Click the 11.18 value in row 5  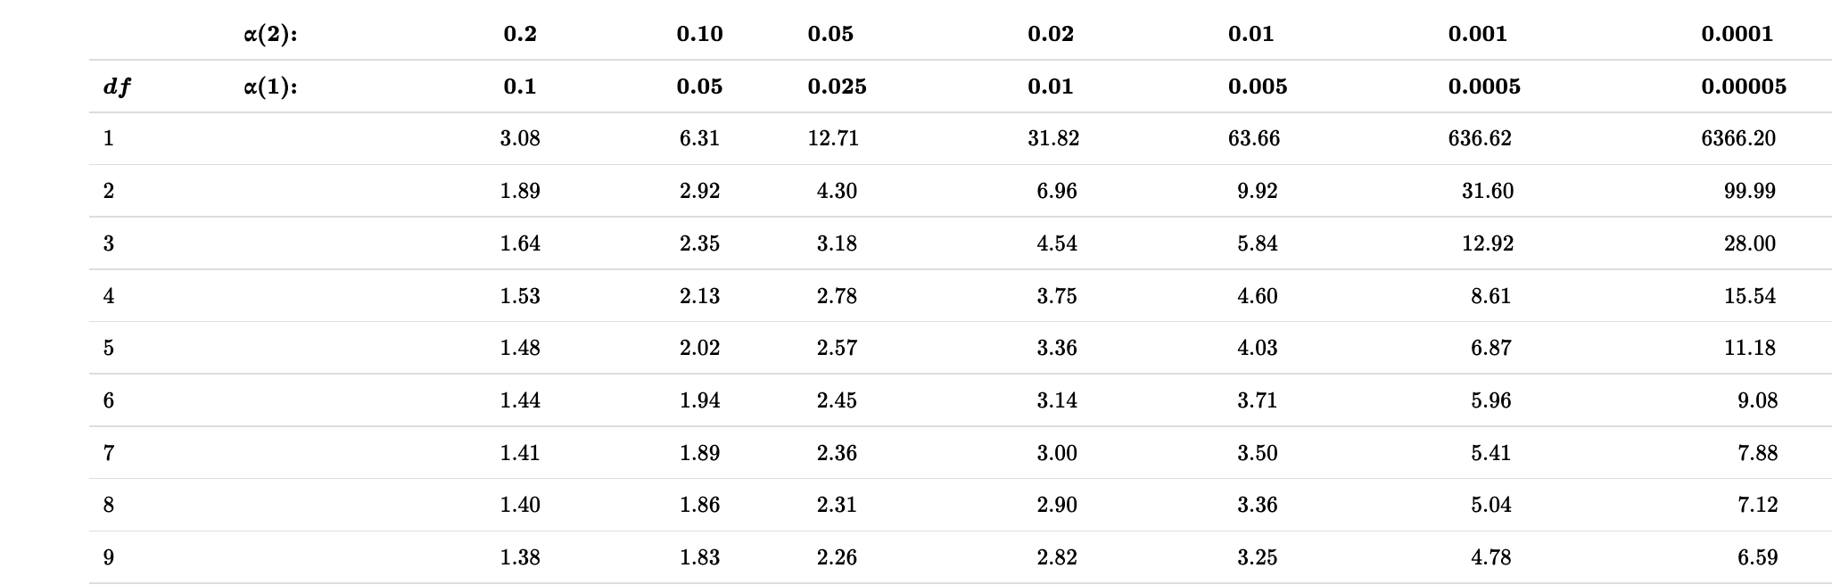click(x=1749, y=348)
